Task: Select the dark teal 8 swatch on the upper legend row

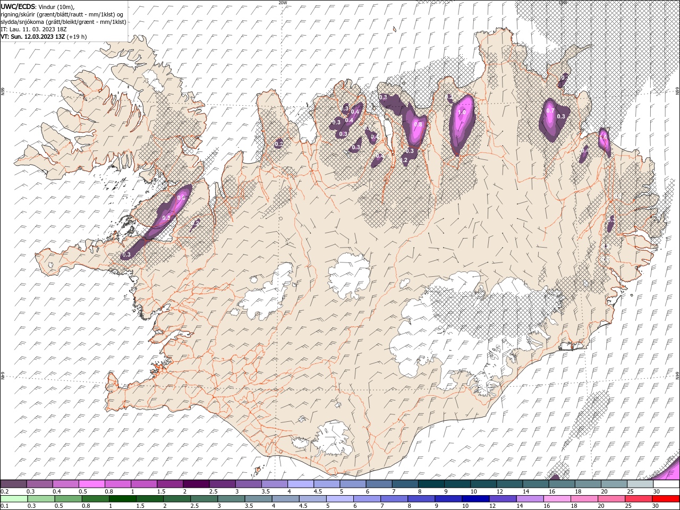Action: 430,484
